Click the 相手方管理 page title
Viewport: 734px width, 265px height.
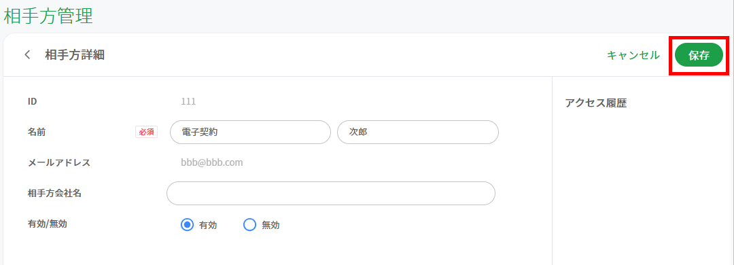tap(48, 16)
